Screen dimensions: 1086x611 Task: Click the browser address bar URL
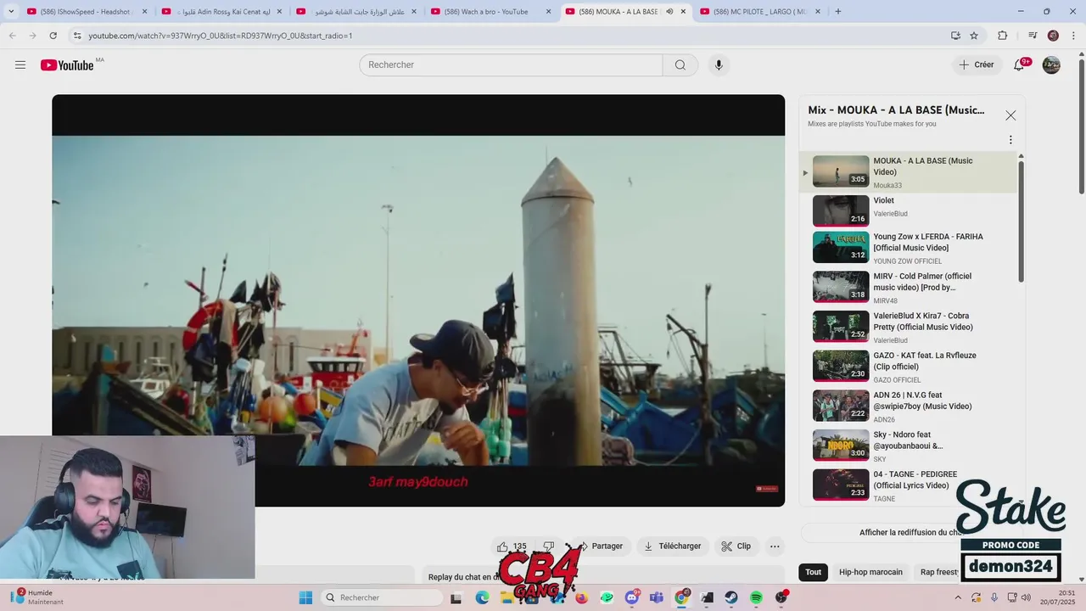[221, 36]
